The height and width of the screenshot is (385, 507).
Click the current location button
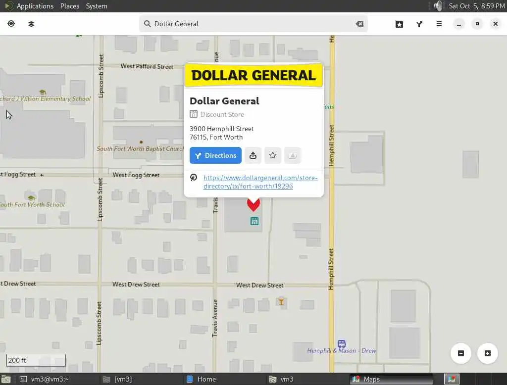point(11,24)
